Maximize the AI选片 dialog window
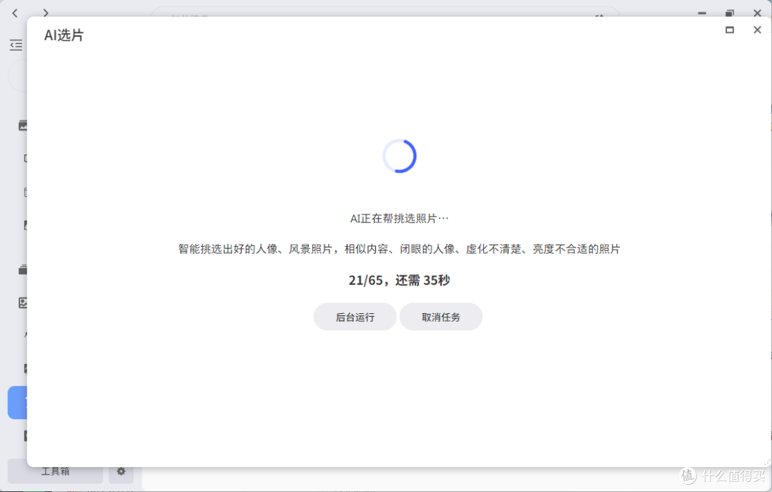The height and width of the screenshot is (492, 772). click(x=730, y=30)
